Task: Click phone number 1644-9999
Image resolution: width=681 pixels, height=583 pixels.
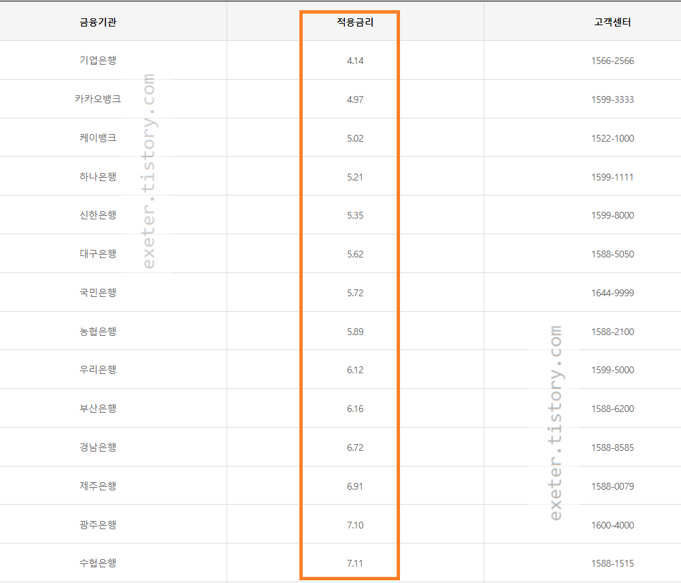Action: click(x=612, y=293)
